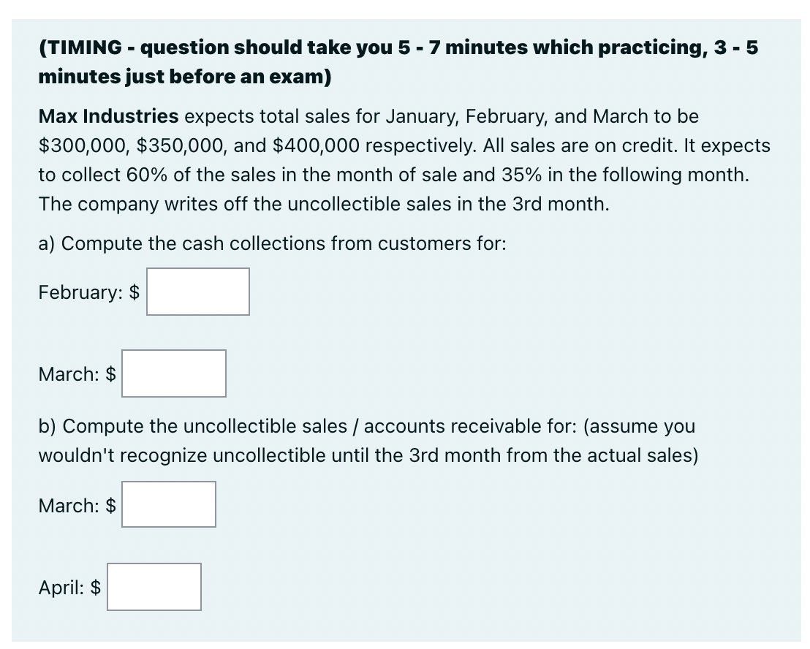Screen dimensions: 810x649
Task: Click the March uncollectible sales input field
Action: [169, 504]
